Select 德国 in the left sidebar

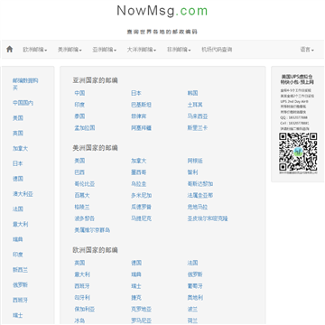point(18,179)
